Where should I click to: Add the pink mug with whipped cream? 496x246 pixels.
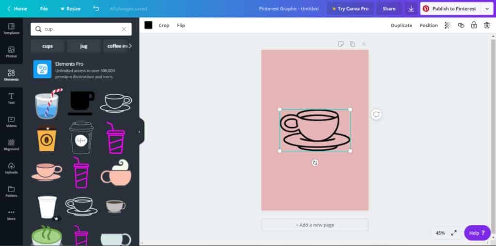116,173
